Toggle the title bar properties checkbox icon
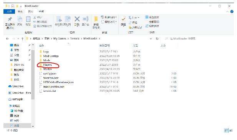The height and width of the screenshot is (140, 237). tap(13, 6)
